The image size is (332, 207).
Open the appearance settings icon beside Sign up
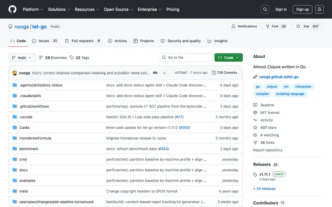point(319,9)
